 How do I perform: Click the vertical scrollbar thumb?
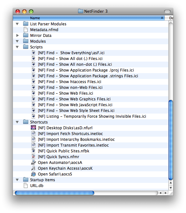coord(171,140)
